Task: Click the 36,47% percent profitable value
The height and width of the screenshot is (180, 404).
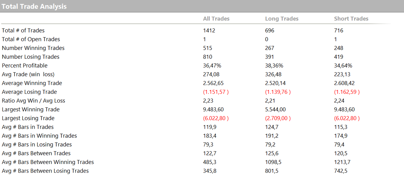Action: pyautogui.click(x=212, y=65)
